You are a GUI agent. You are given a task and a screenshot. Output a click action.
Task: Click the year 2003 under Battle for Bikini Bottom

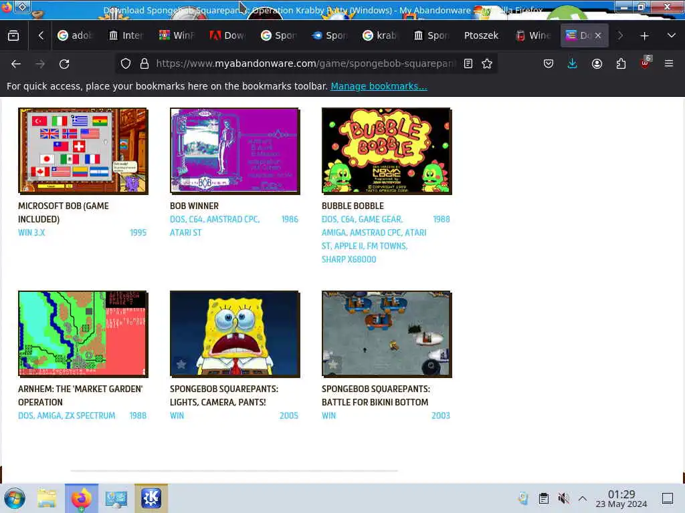pyautogui.click(x=441, y=415)
